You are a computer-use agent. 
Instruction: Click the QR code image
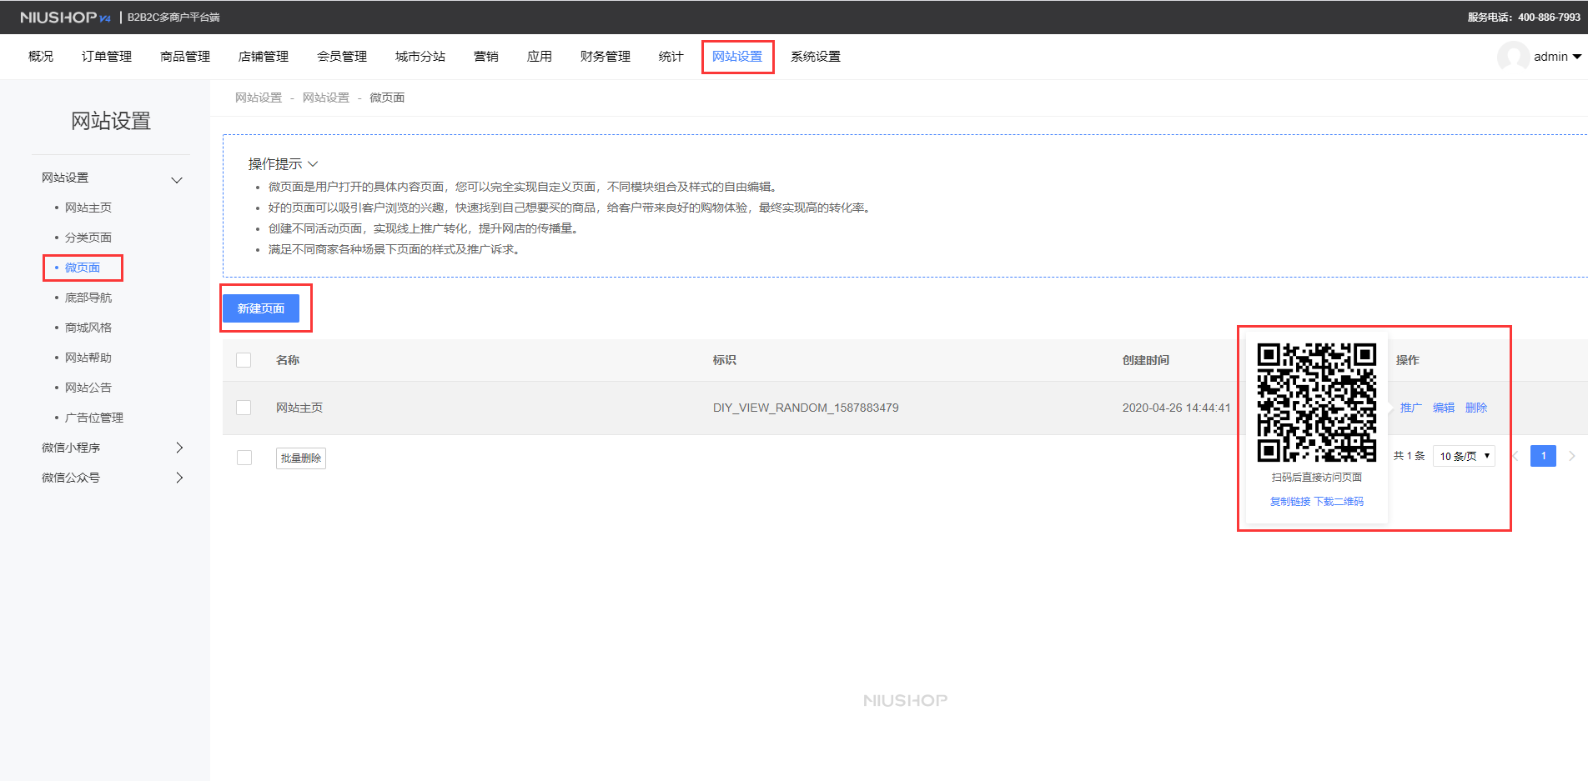[1317, 402]
